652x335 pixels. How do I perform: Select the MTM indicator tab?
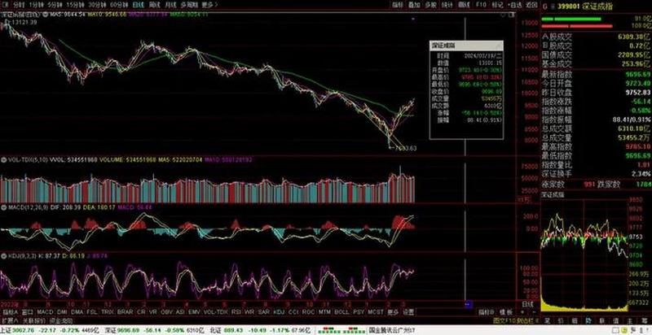(x=324, y=311)
